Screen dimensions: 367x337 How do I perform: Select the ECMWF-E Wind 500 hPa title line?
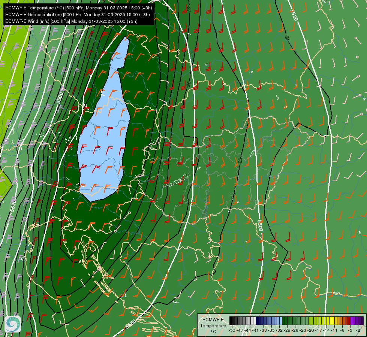[71, 21]
